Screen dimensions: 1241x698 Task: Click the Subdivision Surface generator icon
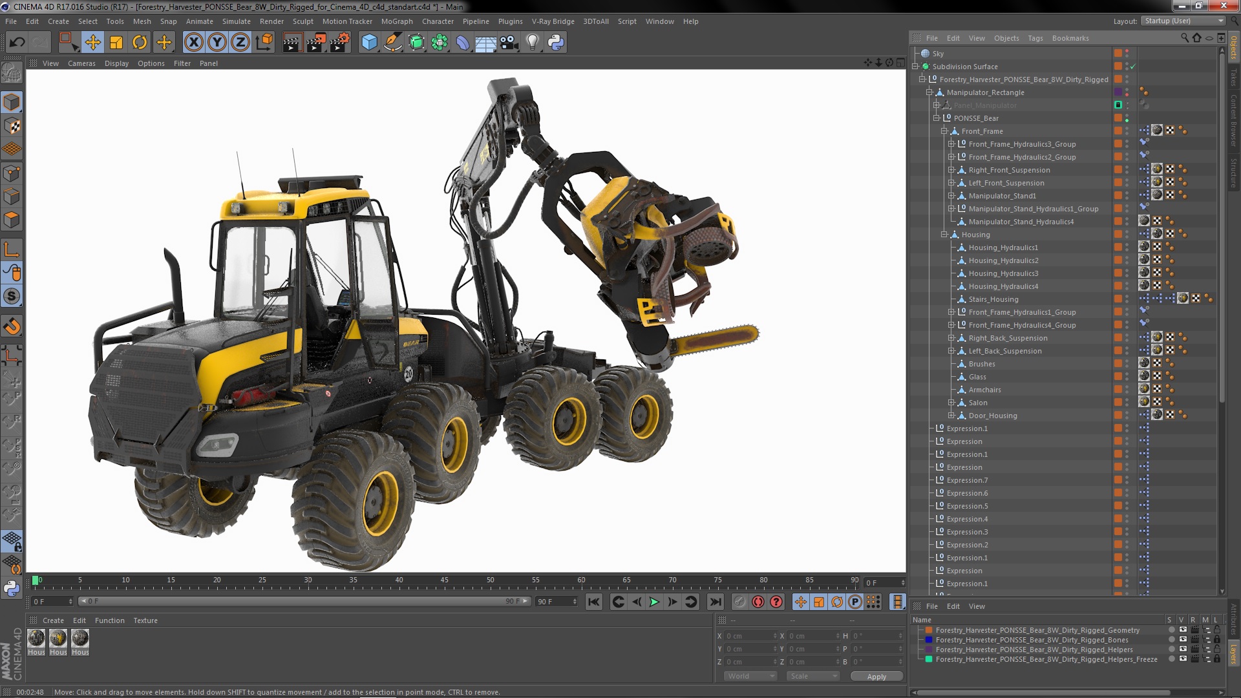click(416, 43)
